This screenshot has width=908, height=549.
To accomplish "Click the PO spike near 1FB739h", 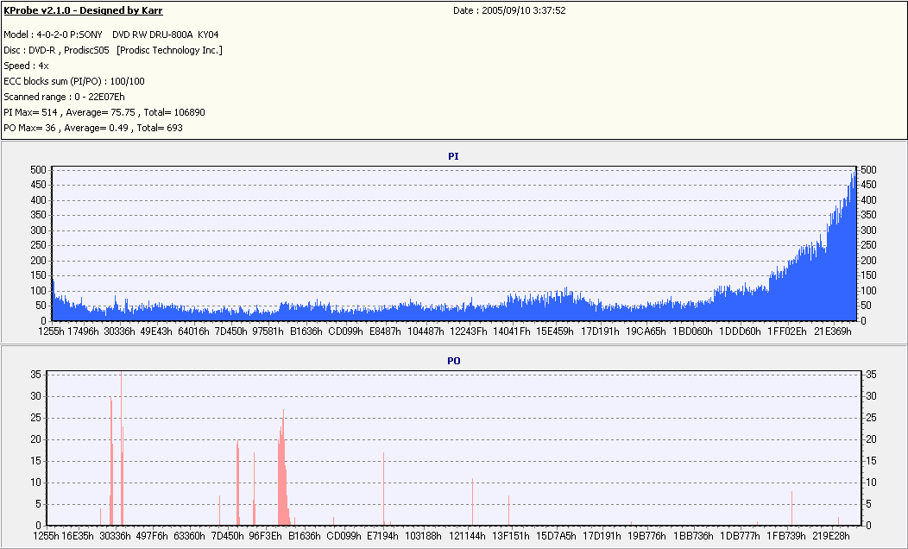I will tap(791, 508).
